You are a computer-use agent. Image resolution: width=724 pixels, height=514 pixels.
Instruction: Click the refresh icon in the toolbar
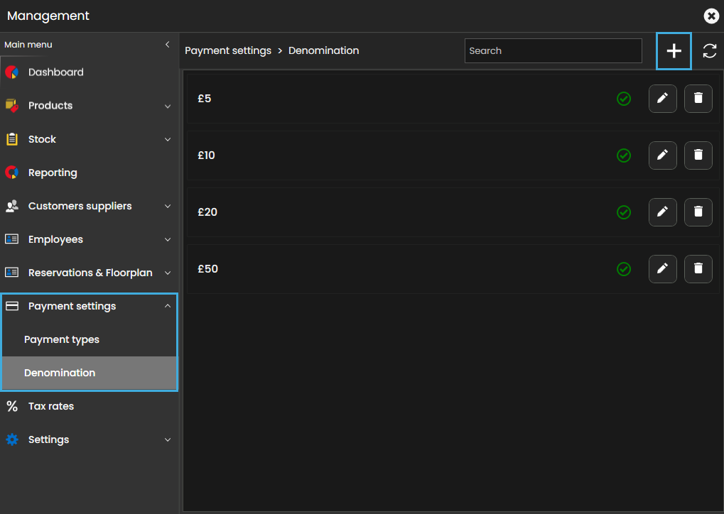pyautogui.click(x=709, y=51)
